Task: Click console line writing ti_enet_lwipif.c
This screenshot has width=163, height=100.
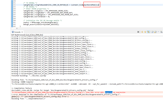Action: (50, 72)
